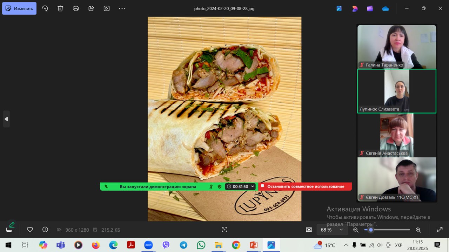Fit image to window icon

pos(309,230)
